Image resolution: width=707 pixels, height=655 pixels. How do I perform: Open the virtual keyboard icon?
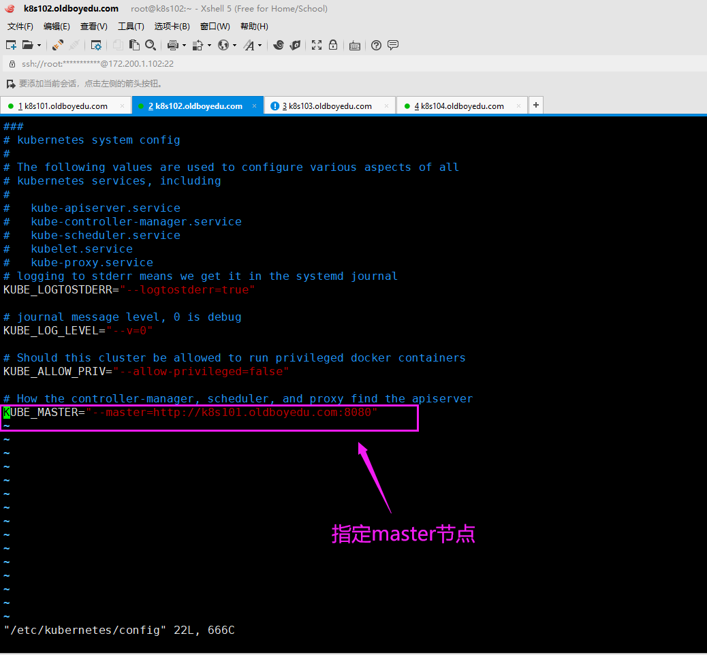click(355, 46)
